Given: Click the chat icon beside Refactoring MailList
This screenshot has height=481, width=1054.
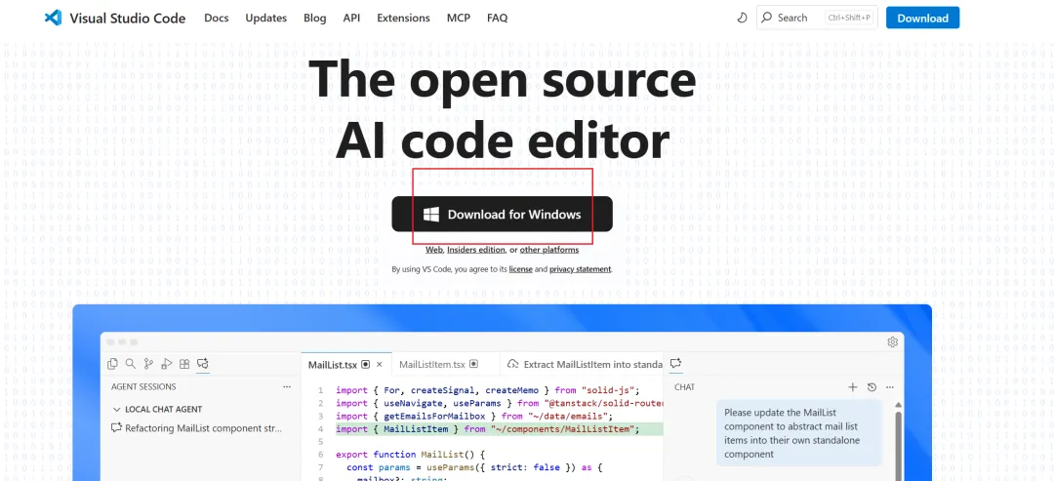Looking at the screenshot, I should (116, 427).
